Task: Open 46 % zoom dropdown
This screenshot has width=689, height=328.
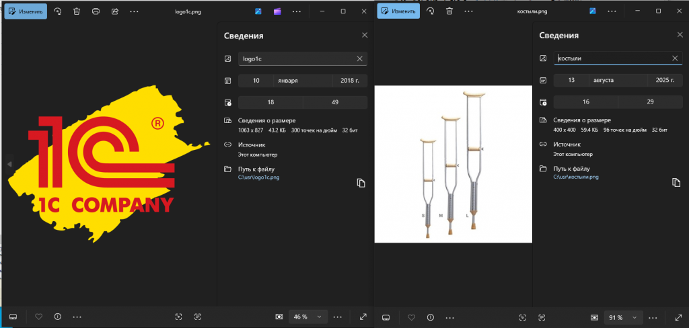Action: click(307, 317)
